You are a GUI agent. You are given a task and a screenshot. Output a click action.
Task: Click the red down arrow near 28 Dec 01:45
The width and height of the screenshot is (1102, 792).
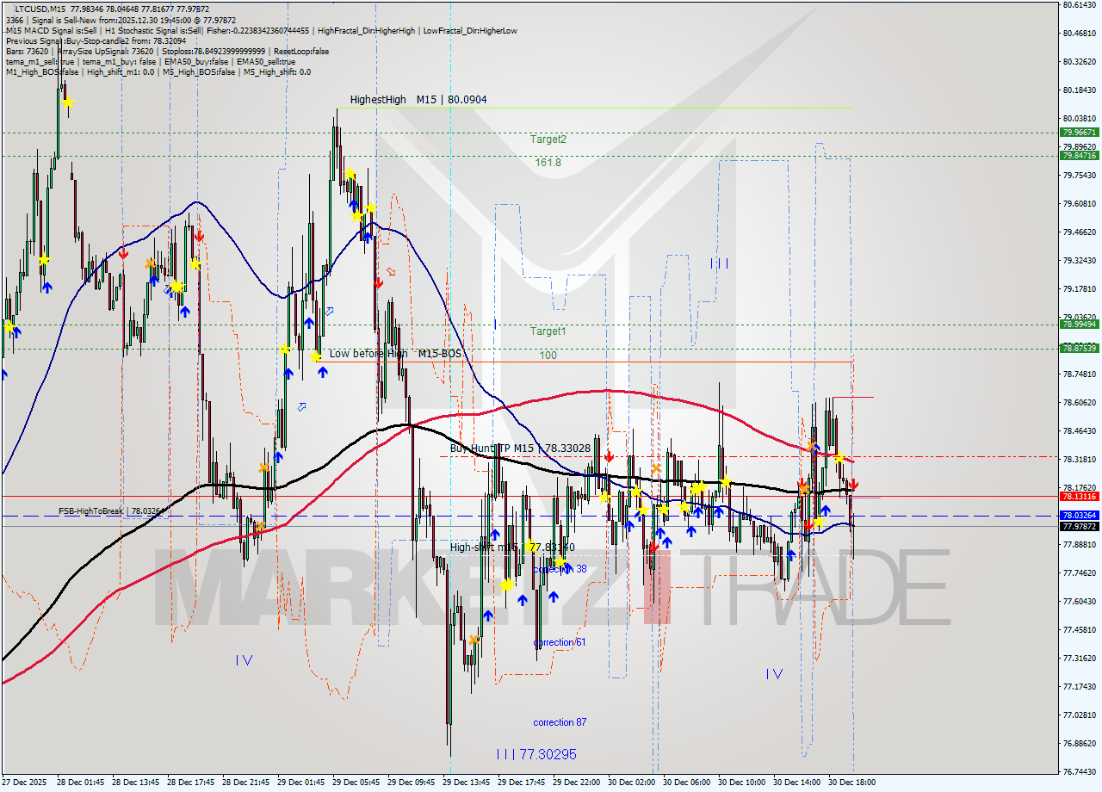(x=123, y=254)
